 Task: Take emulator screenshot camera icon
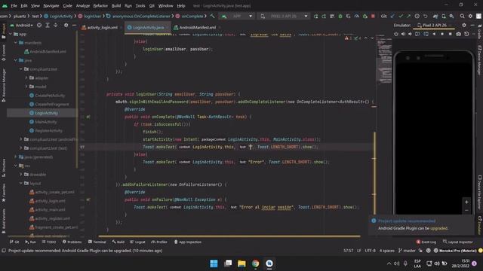pyautogui.click(x=458, y=34)
